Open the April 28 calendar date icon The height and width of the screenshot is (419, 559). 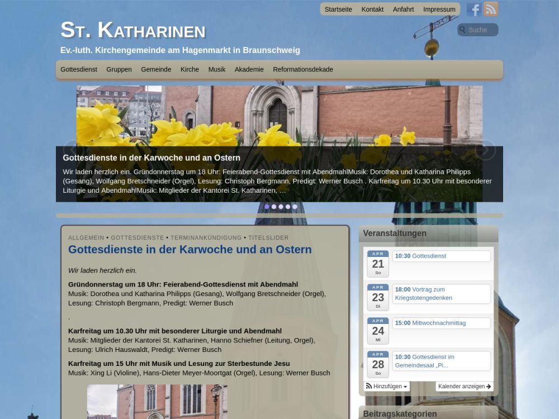tap(378, 364)
